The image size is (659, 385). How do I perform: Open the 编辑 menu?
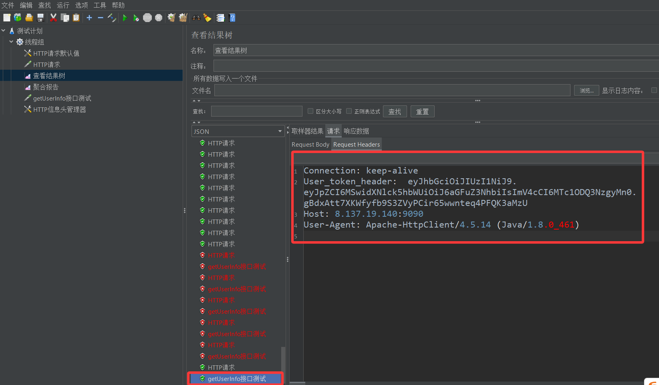pos(26,5)
